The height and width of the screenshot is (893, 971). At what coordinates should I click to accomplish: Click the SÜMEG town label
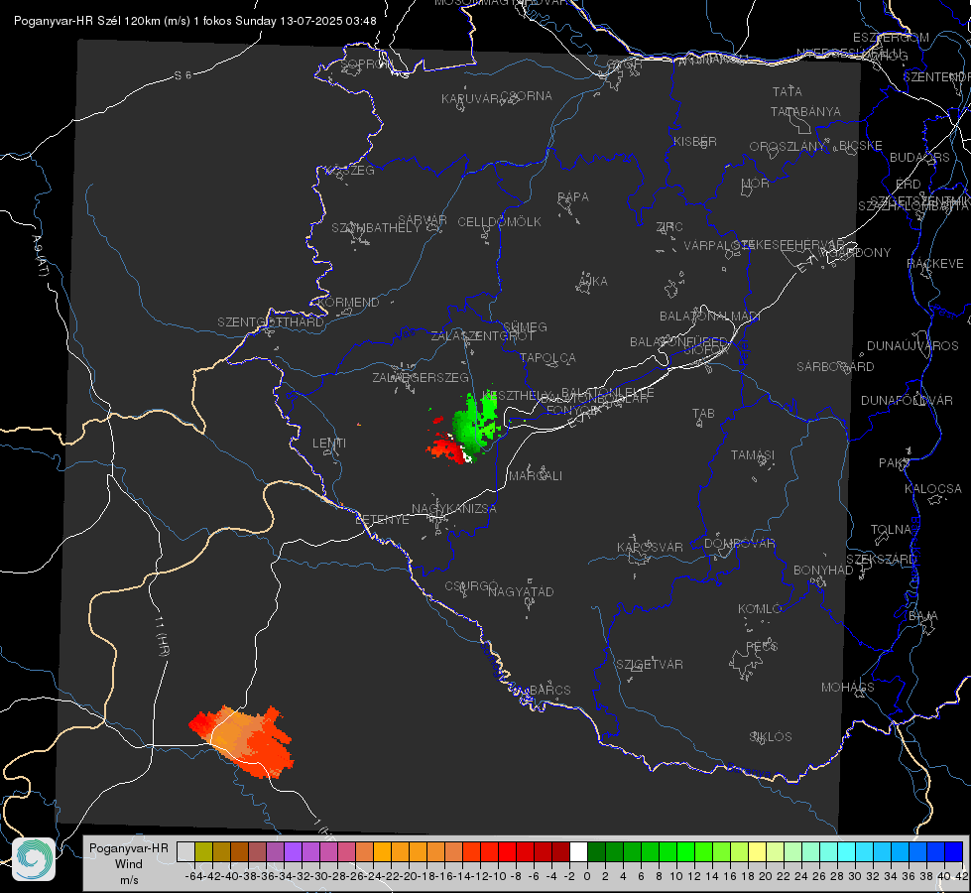[x=525, y=327]
